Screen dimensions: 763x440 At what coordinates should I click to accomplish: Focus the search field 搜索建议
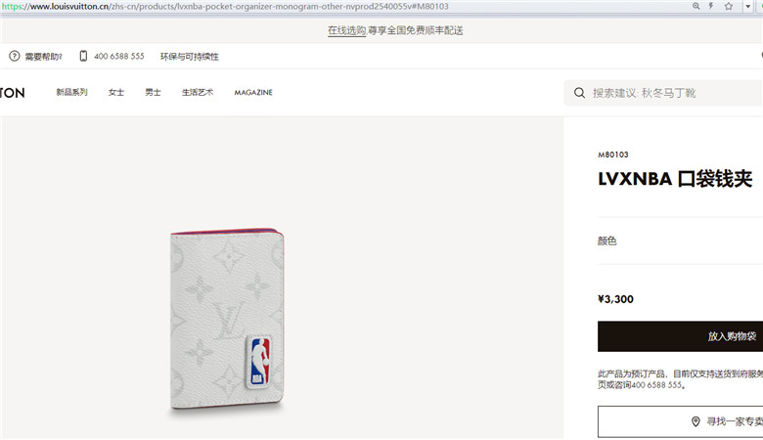click(663, 93)
